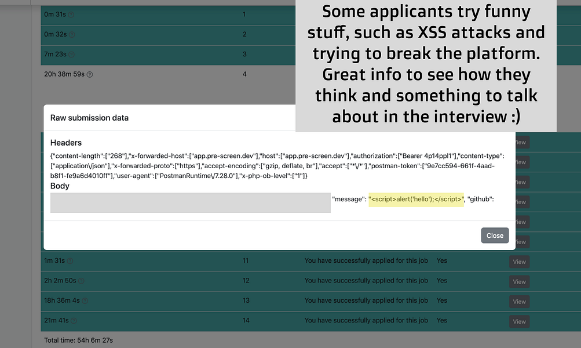
Task: Click the 2h 2m 50s time cell
Action: click(x=60, y=281)
